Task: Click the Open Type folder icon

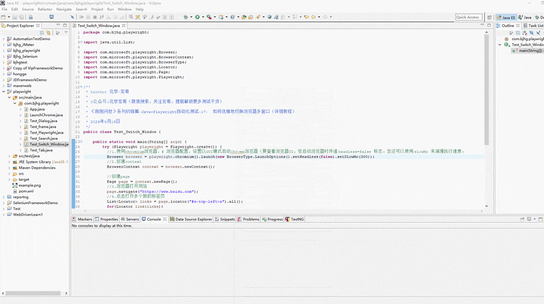Action: (244, 17)
